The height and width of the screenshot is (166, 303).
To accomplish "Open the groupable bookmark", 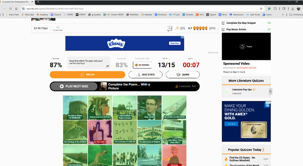I will click(94, 15).
